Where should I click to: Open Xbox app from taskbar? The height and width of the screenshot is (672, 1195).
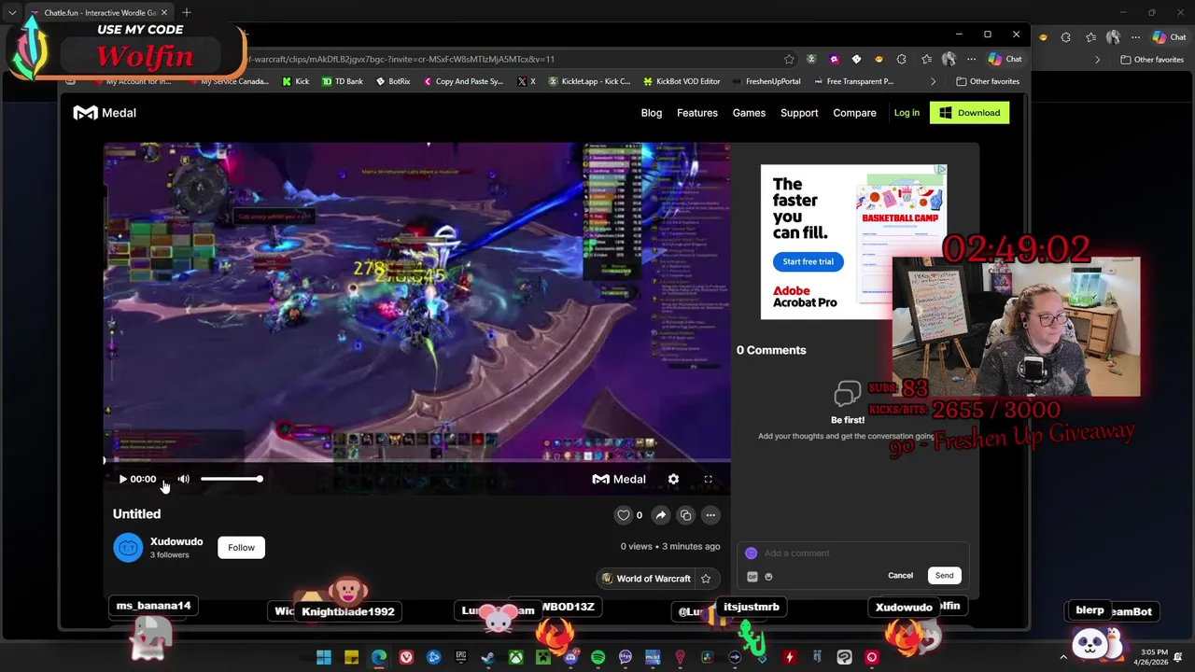click(515, 657)
